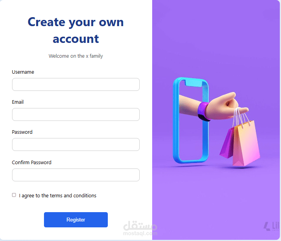Select the Confirm Password input field
Screen dimensions: 281x241
76,175
